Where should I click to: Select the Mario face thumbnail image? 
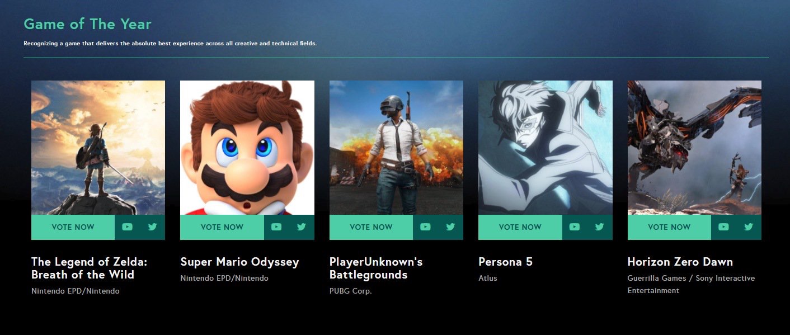[x=247, y=148]
